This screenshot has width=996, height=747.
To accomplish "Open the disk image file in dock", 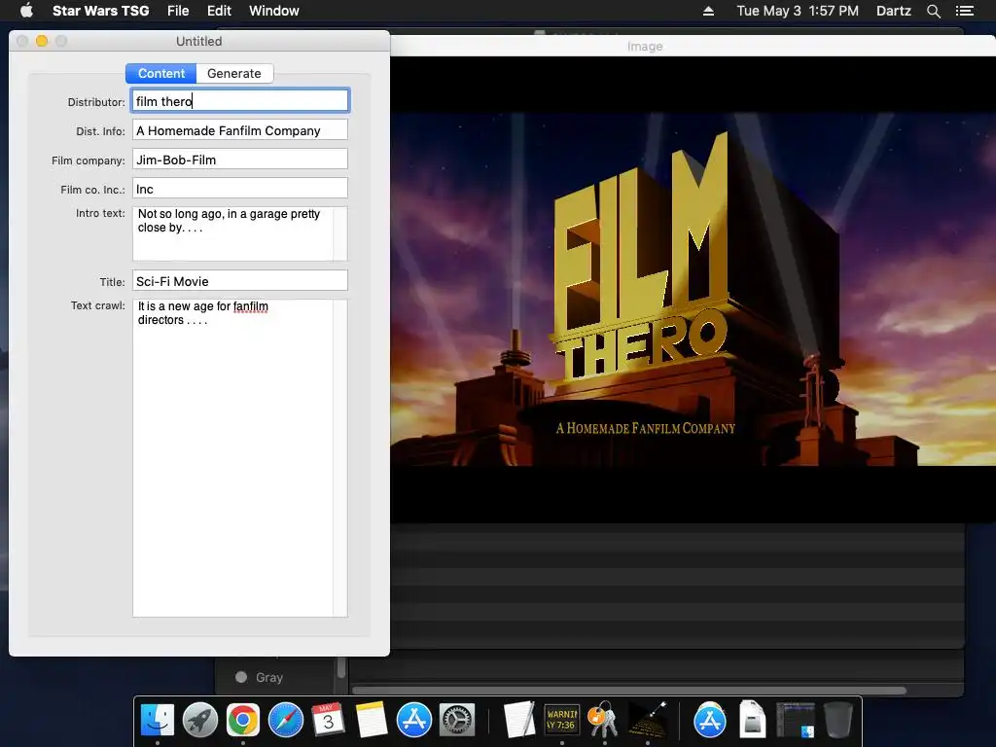I will (752, 720).
